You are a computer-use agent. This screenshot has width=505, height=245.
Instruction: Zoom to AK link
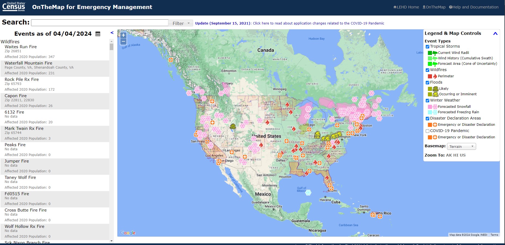click(449, 155)
